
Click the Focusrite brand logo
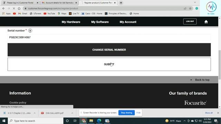195,103
